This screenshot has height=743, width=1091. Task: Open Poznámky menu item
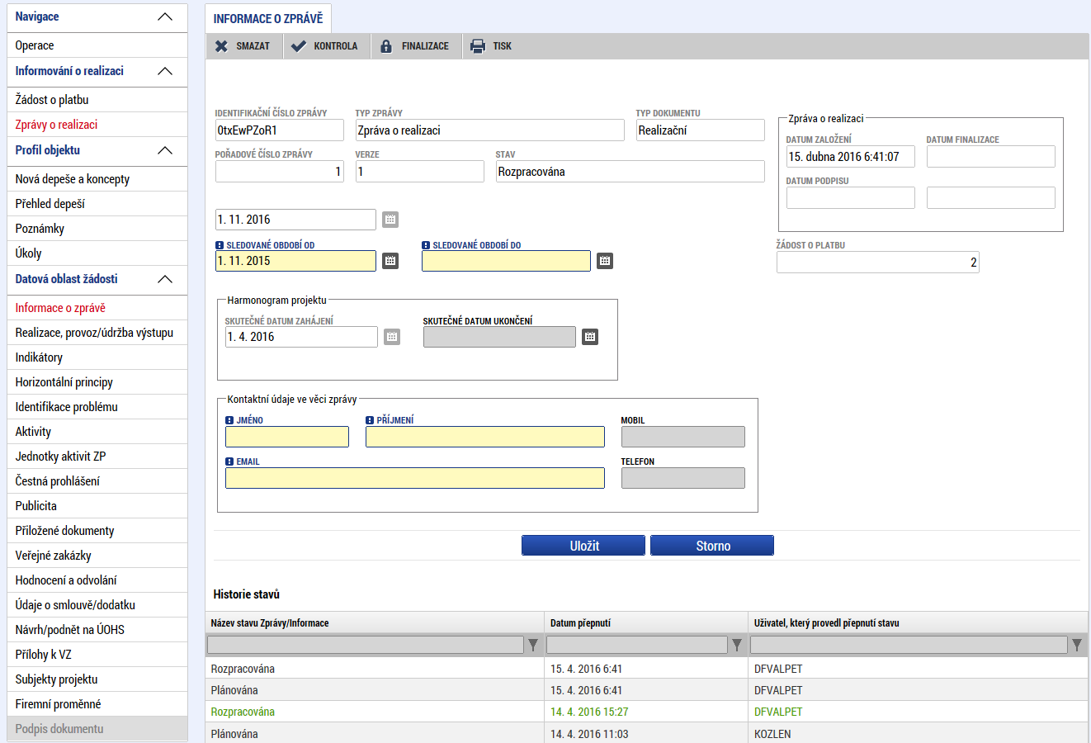(97, 229)
